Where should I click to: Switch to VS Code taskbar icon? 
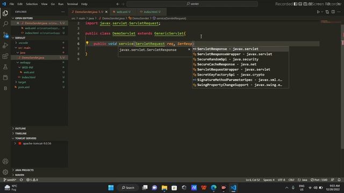coord(233,188)
